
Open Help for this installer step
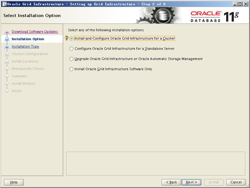pos(14,182)
